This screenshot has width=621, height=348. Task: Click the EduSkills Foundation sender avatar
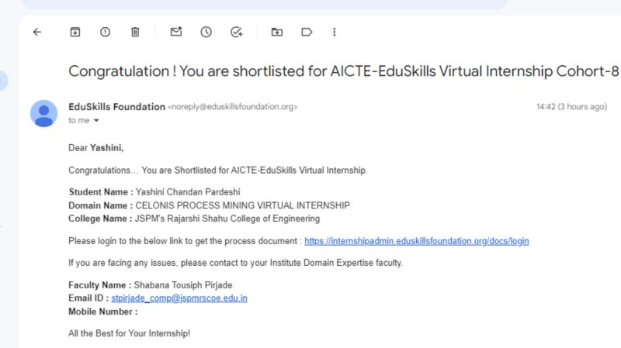coord(44,113)
